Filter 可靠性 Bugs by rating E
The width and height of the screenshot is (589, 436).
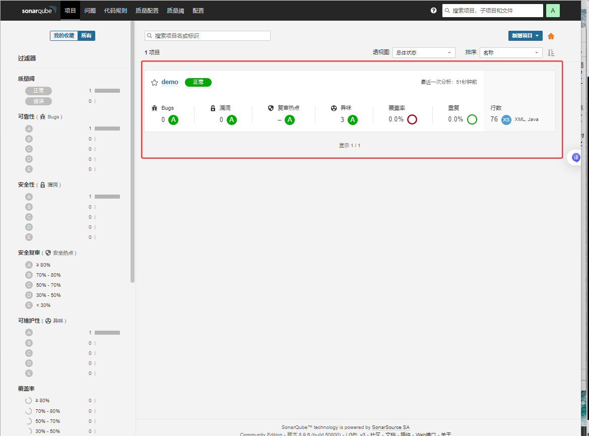click(29, 169)
